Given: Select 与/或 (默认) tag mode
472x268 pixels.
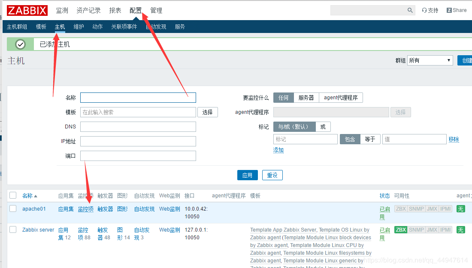Looking at the screenshot, I should pyautogui.click(x=294, y=127).
